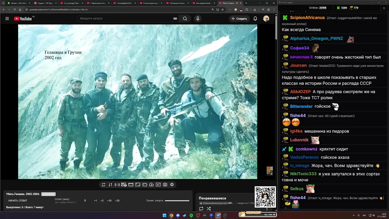389x219 pixels.
Task: Click NikiToxic333 username in chat
Action: [303, 174]
